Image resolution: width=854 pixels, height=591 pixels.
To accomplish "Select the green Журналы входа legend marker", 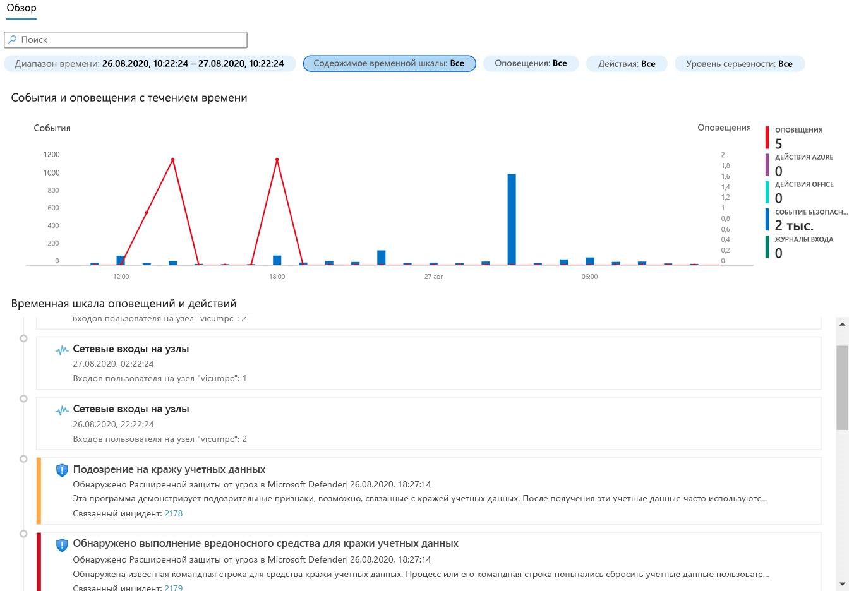I will coord(767,247).
